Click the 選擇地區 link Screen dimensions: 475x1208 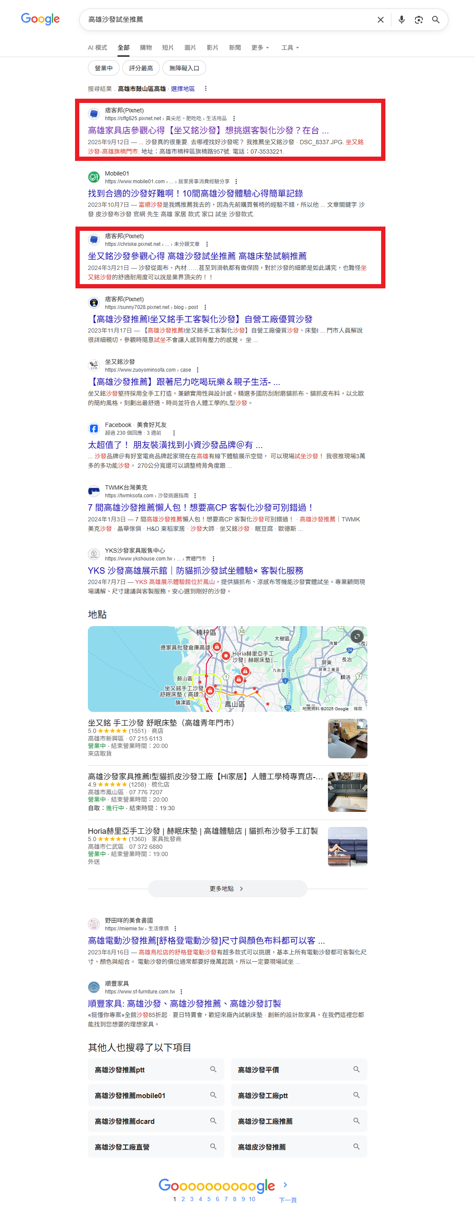(183, 89)
